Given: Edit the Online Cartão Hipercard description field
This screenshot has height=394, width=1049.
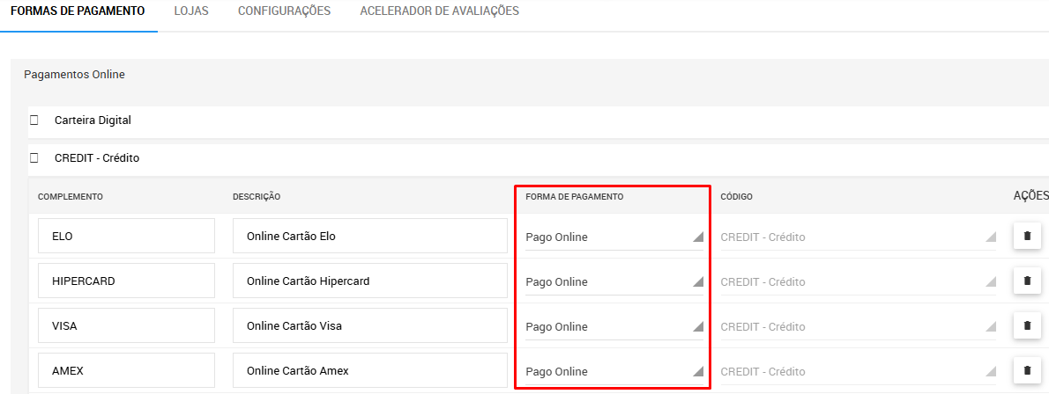Looking at the screenshot, I should click(x=370, y=281).
